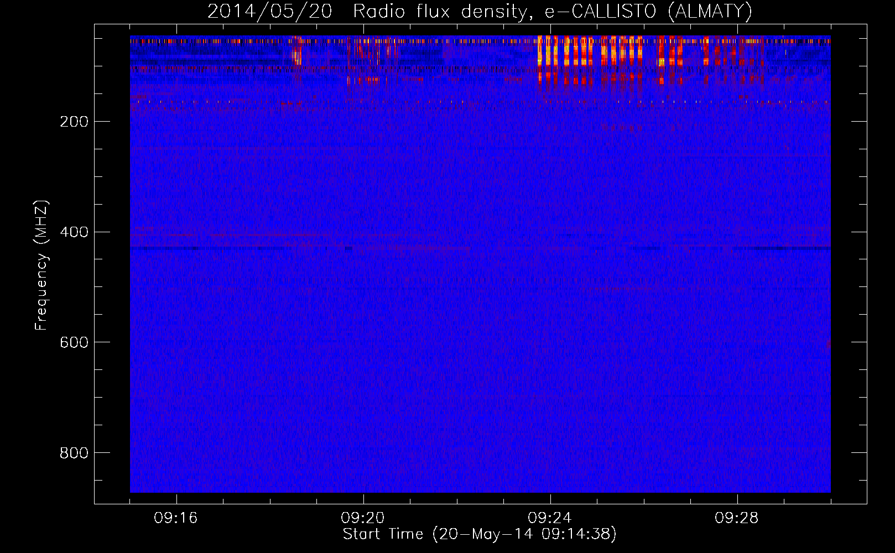Click the plot title 'Radio flux density, e-CALLISTO (ALMATY)'
Viewport: 895px width, 553px height.
pos(552,11)
